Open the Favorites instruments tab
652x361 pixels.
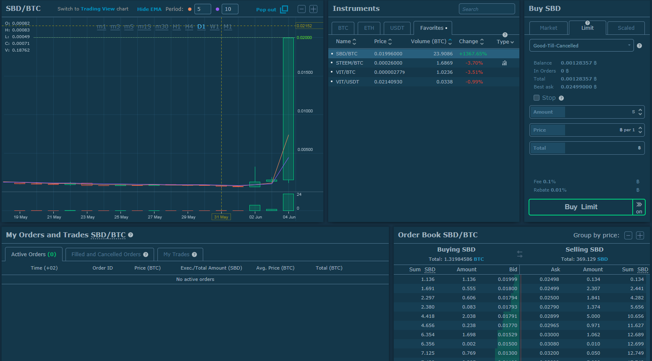(x=433, y=28)
